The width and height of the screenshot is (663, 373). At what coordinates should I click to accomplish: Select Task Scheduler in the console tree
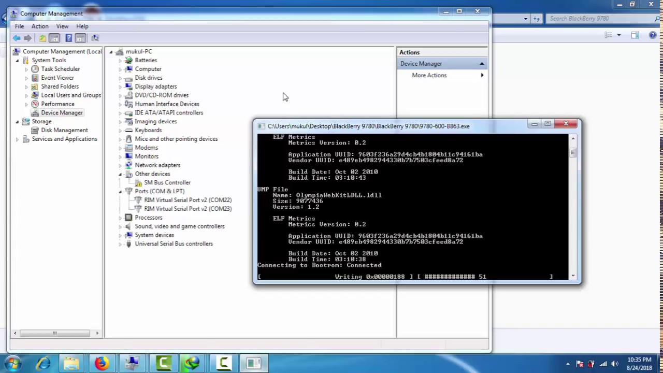[61, 69]
